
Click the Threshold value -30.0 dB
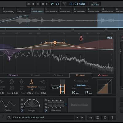coord(55,88)
